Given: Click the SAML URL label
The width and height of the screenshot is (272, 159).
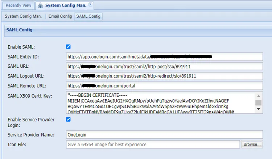Looking at the screenshot, I should (x=18, y=66).
